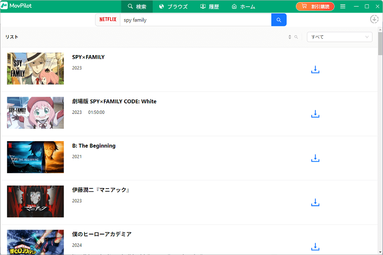Download 伊藤潤二『マニアック』 via its icon

315,202
